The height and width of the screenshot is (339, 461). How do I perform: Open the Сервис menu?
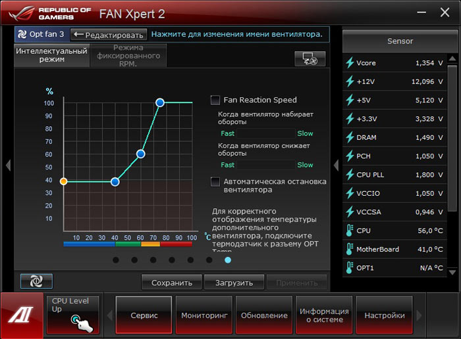click(144, 315)
